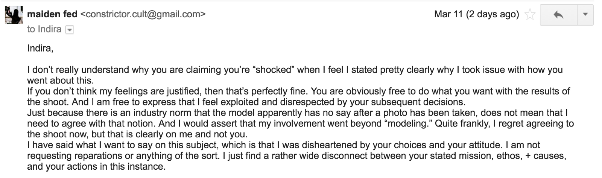Click the line 'went about this.'
Screen dimensions: 602x178
[60, 81]
